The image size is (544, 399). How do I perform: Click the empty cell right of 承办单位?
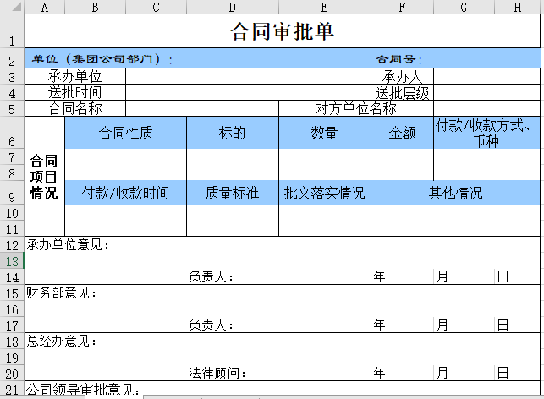point(248,77)
